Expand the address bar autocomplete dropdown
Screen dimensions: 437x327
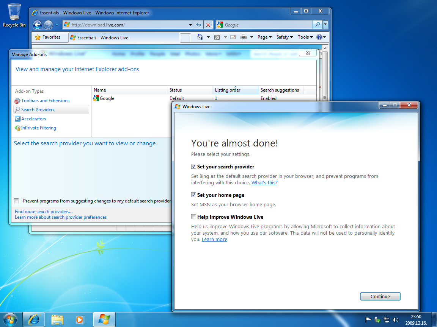191,25
